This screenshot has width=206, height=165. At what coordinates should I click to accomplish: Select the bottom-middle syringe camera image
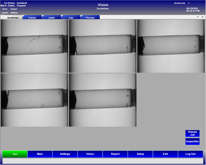[103, 100]
